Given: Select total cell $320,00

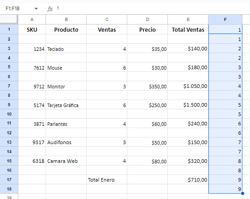Looking at the screenshot, I should 188,161.
